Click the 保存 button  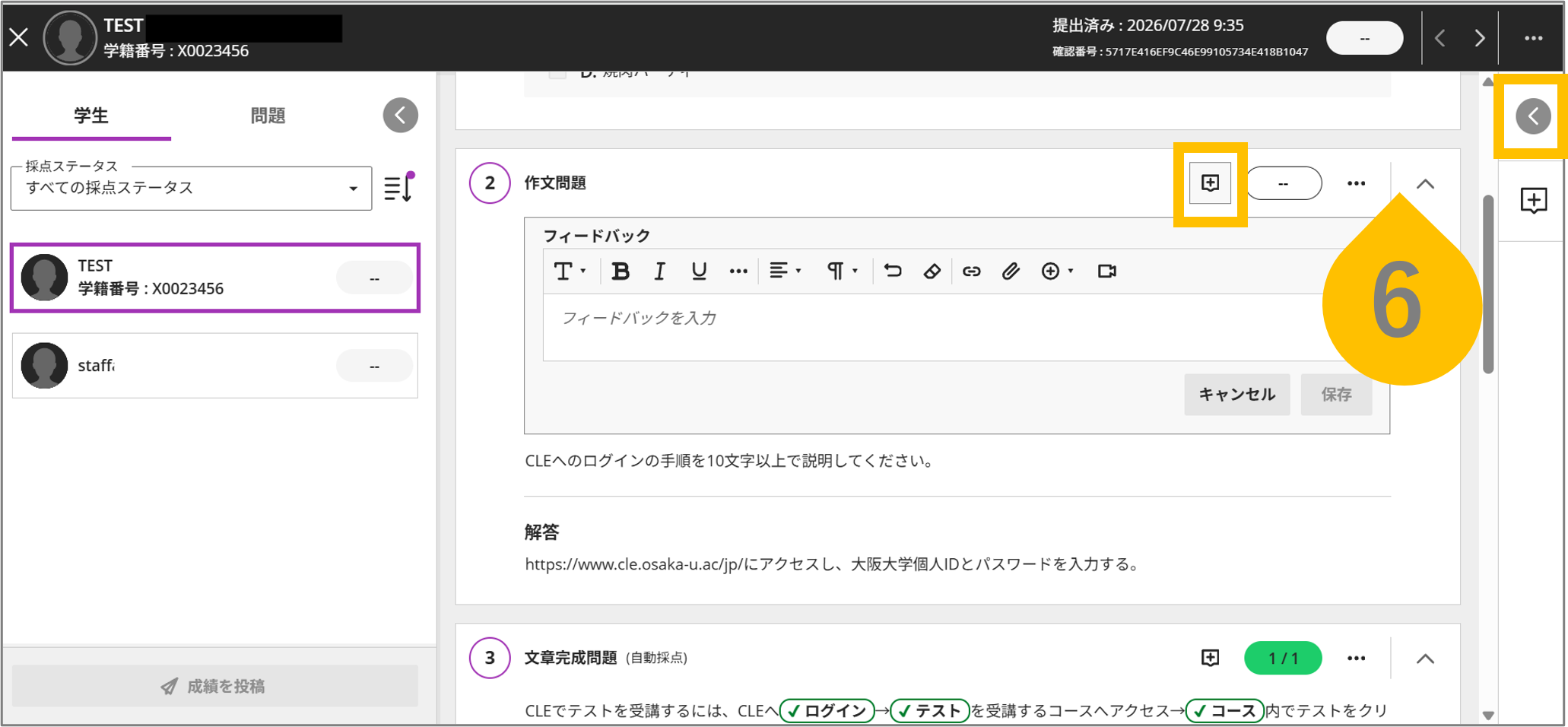pos(1336,394)
